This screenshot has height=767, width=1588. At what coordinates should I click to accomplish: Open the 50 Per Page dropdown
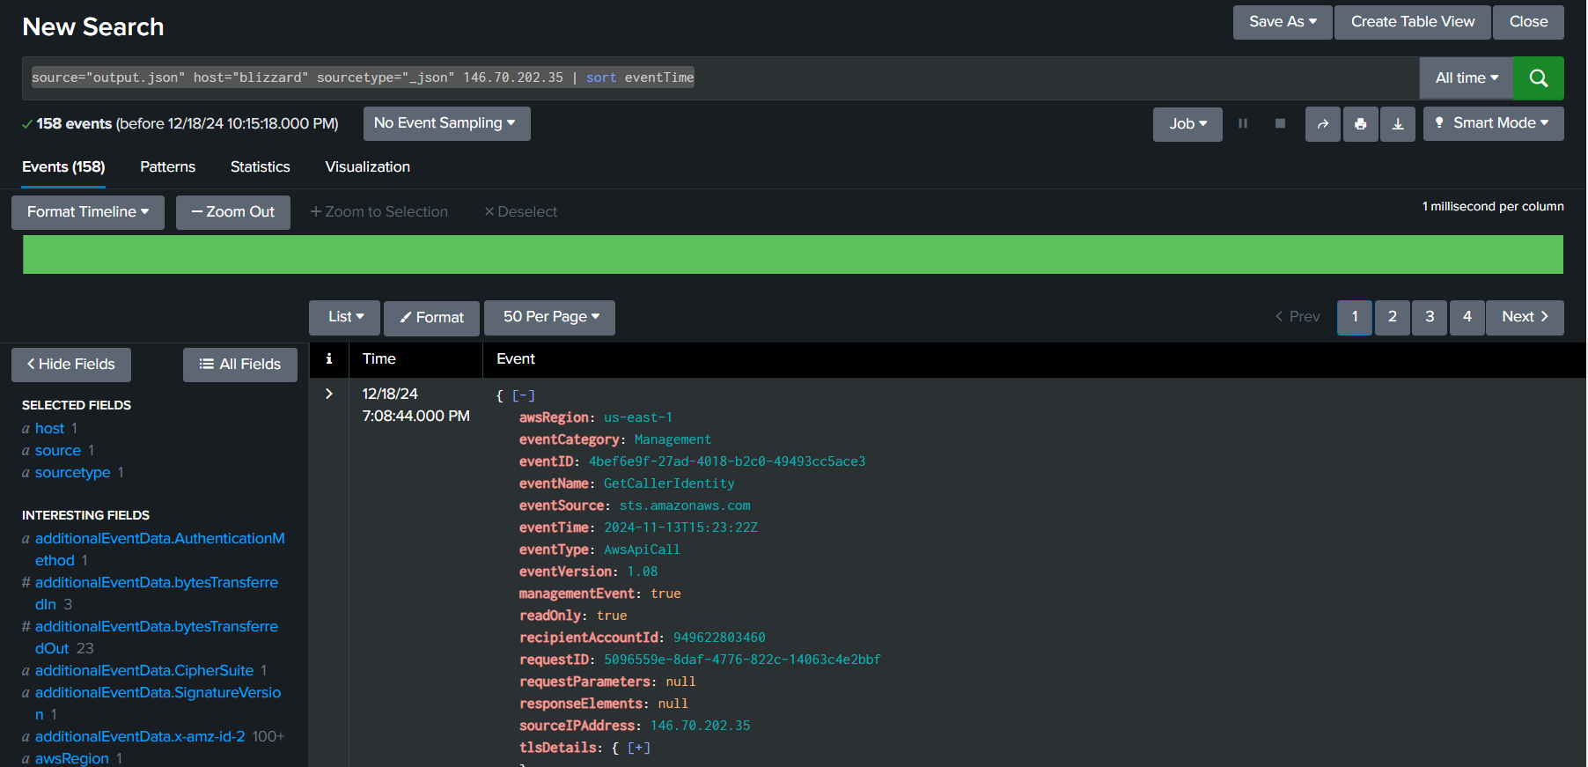(550, 317)
